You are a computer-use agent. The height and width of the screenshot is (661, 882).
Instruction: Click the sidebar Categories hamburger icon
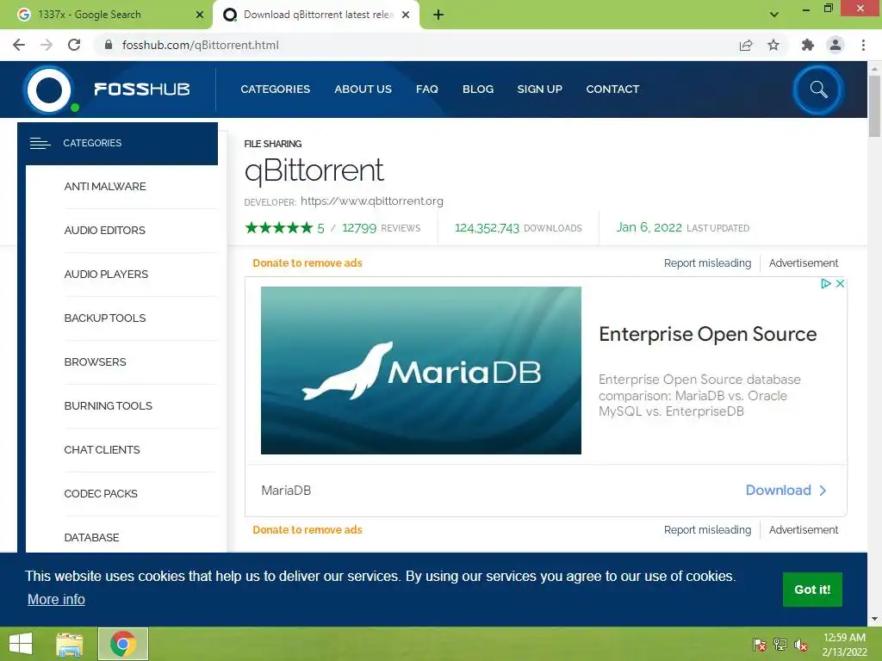[40, 144]
